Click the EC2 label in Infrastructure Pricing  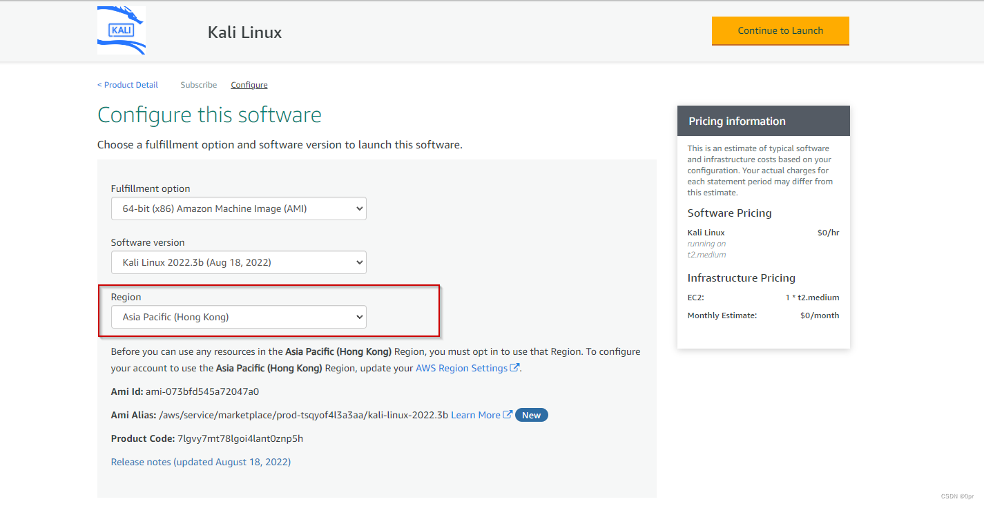(x=695, y=298)
